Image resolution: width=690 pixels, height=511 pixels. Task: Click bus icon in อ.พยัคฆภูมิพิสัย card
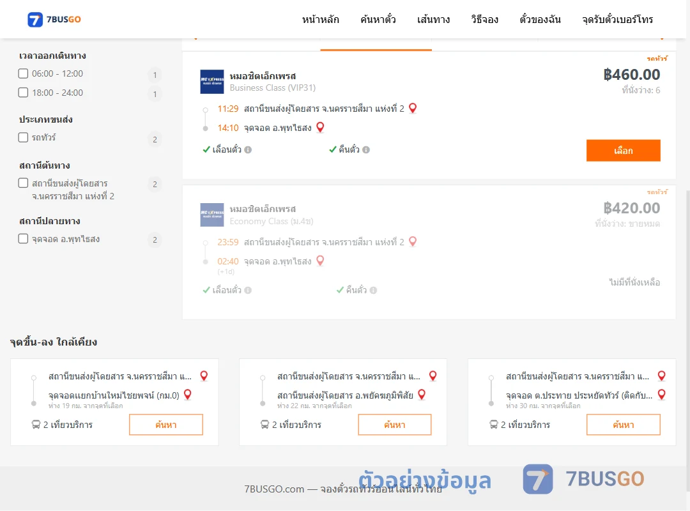pyautogui.click(x=265, y=425)
